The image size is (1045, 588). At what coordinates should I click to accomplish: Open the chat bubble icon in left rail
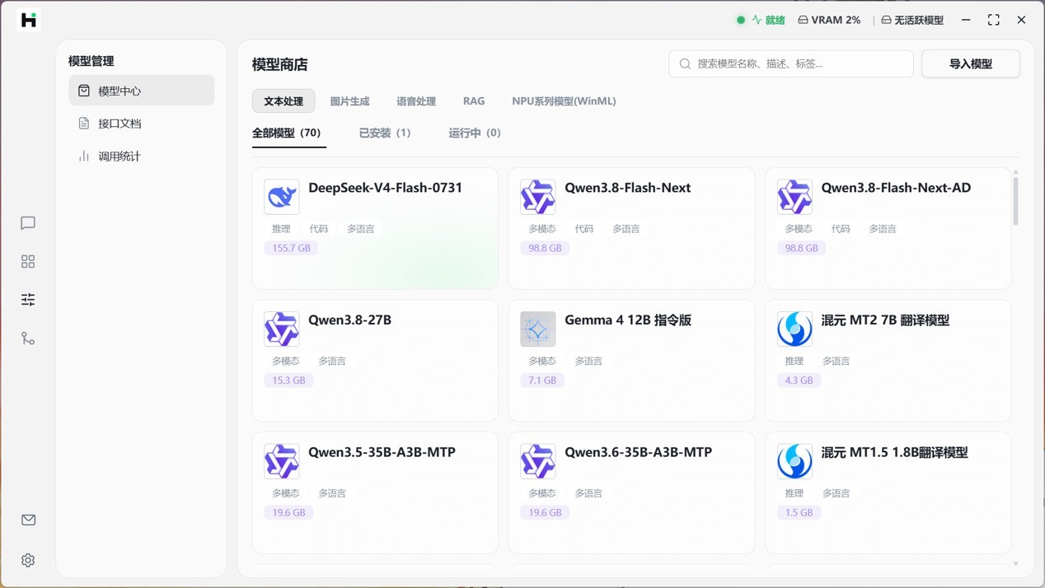(28, 223)
